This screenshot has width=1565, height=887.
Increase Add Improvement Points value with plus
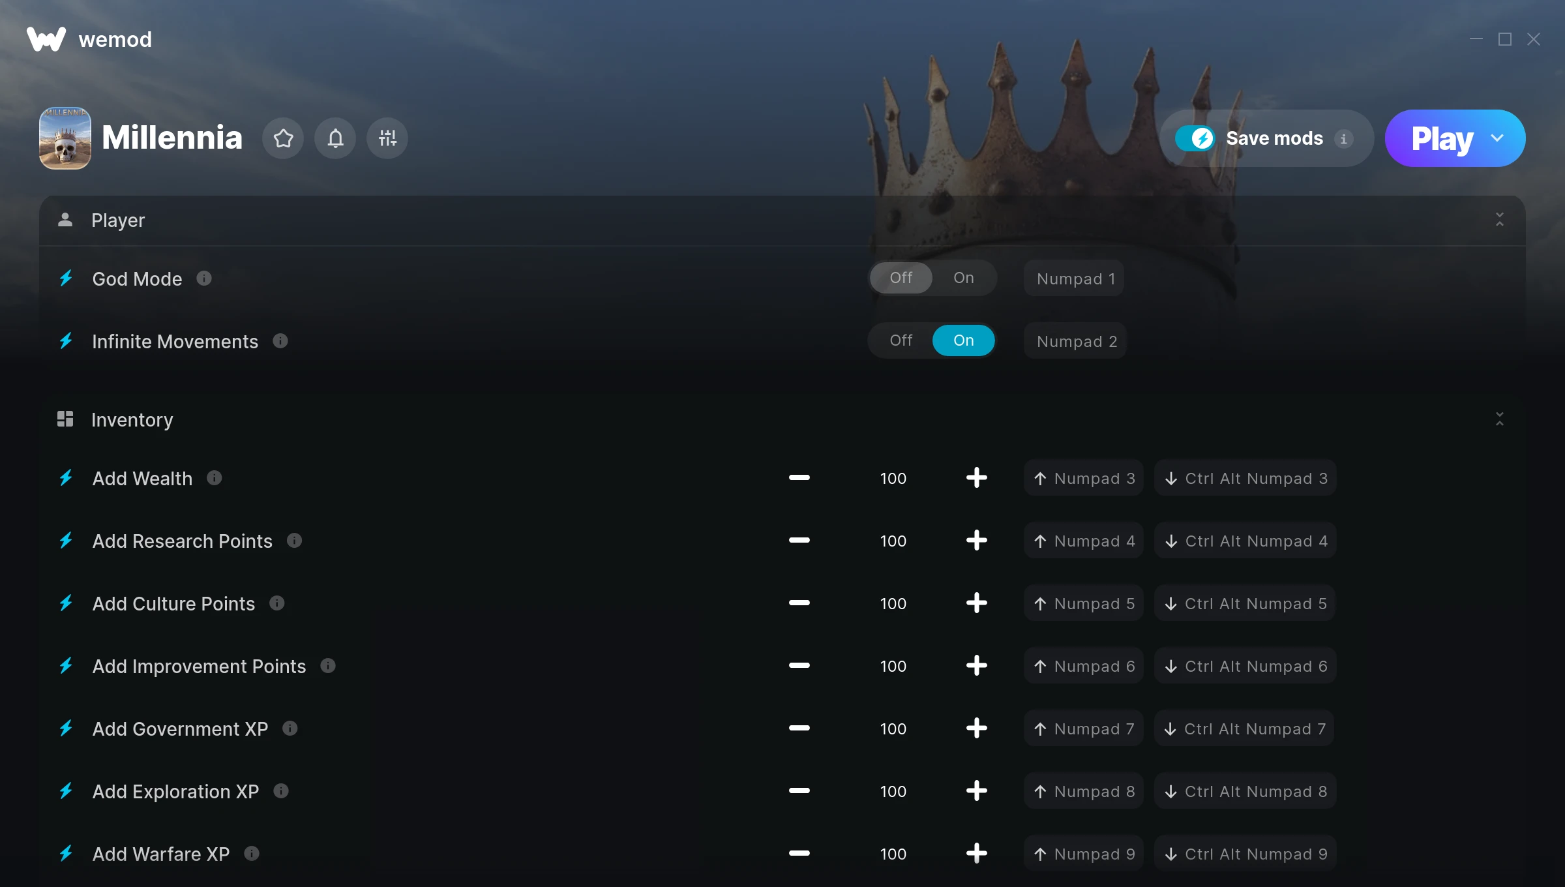tap(977, 665)
